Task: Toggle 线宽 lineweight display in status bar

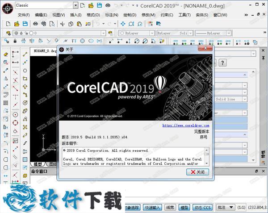Action: 170,207
